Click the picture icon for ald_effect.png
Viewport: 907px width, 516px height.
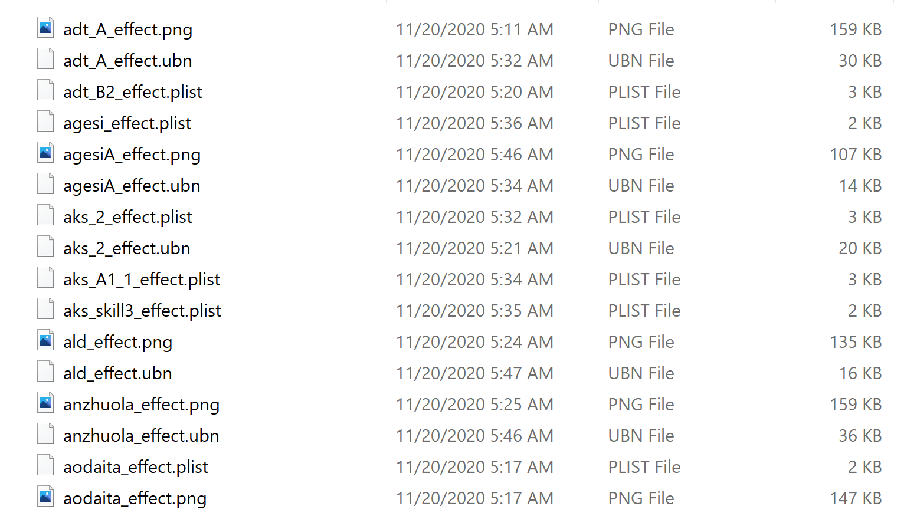pos(45,340)
